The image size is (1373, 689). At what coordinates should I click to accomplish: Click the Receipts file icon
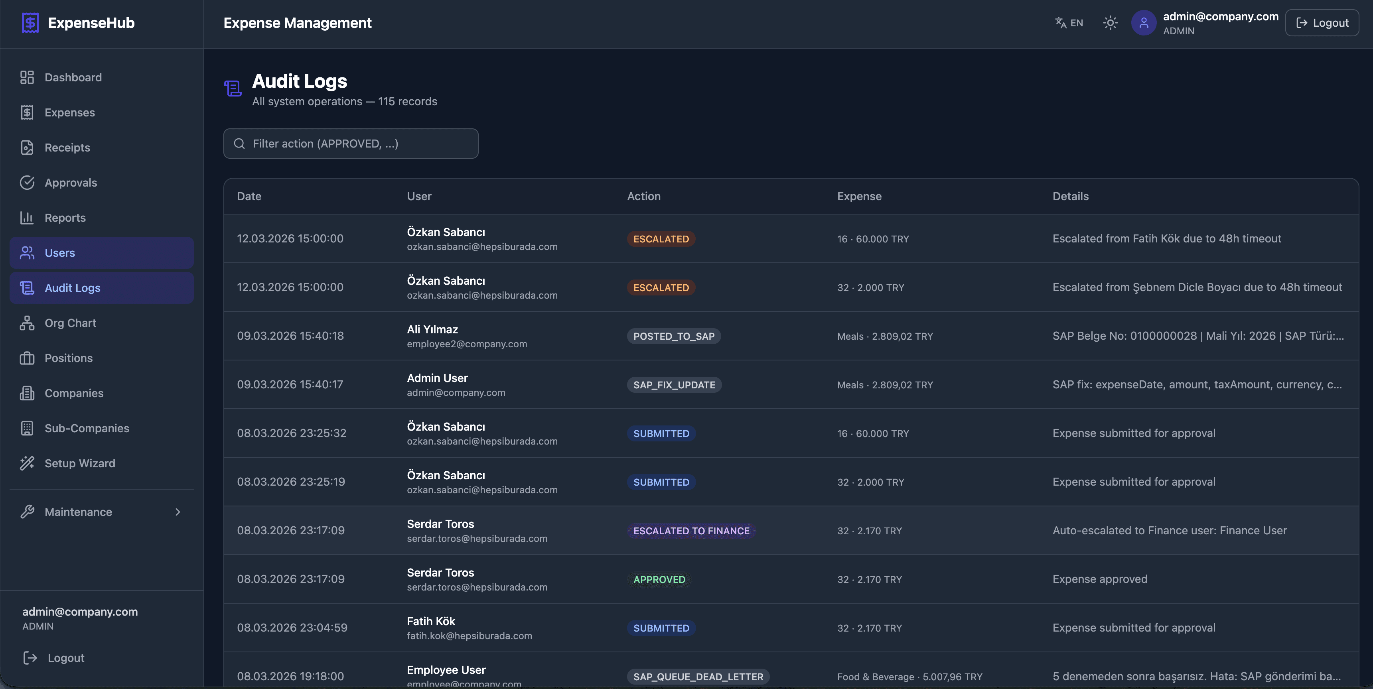pos(27,148)
